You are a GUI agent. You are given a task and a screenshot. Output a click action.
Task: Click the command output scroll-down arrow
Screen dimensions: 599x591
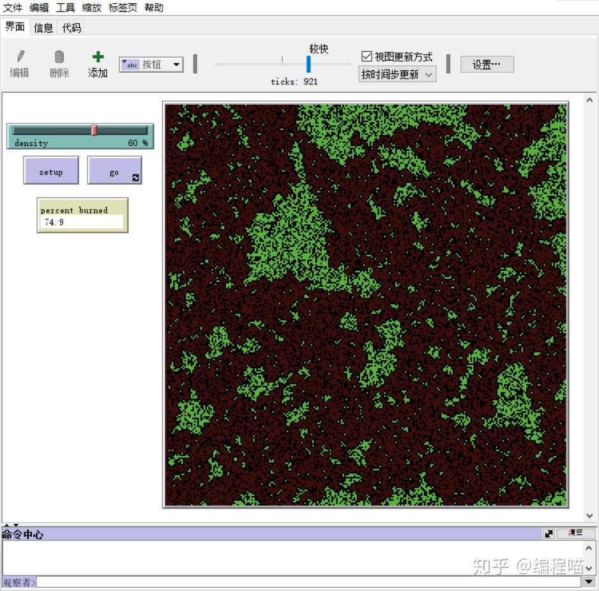pyautogui.click(x=589, y=568)
